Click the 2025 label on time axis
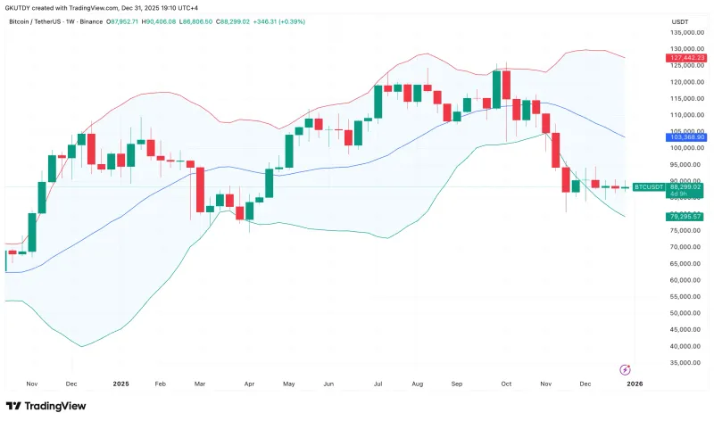Image resolution: width=714 pixels, height=421 pixels. tap(121, 384)
